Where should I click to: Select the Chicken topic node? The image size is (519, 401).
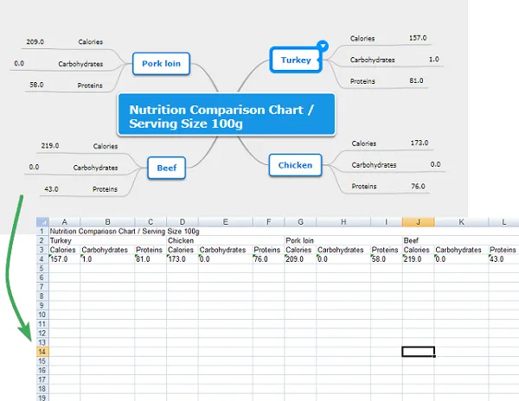(295, 165)
